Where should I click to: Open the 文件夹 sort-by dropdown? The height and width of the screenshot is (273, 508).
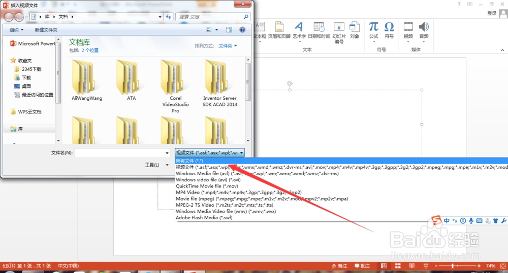pos(228,46)
